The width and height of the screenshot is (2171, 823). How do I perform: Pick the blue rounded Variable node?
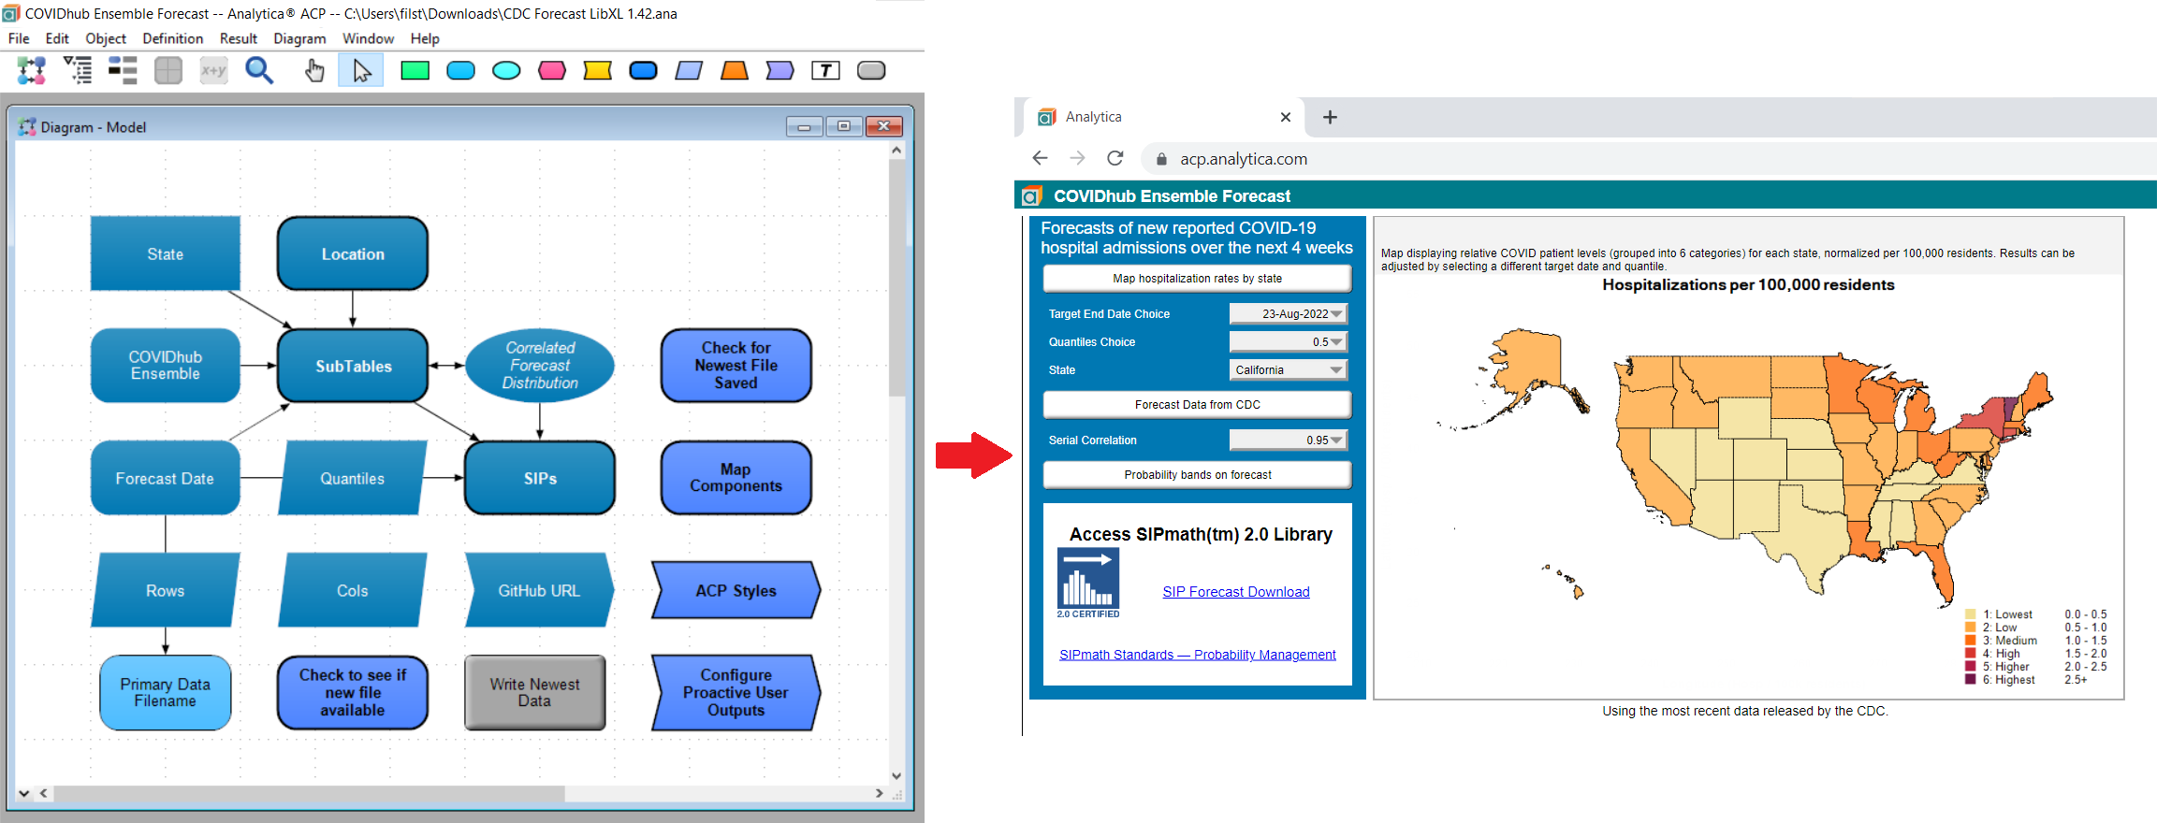pyautogui.click(x=460, y=70)
